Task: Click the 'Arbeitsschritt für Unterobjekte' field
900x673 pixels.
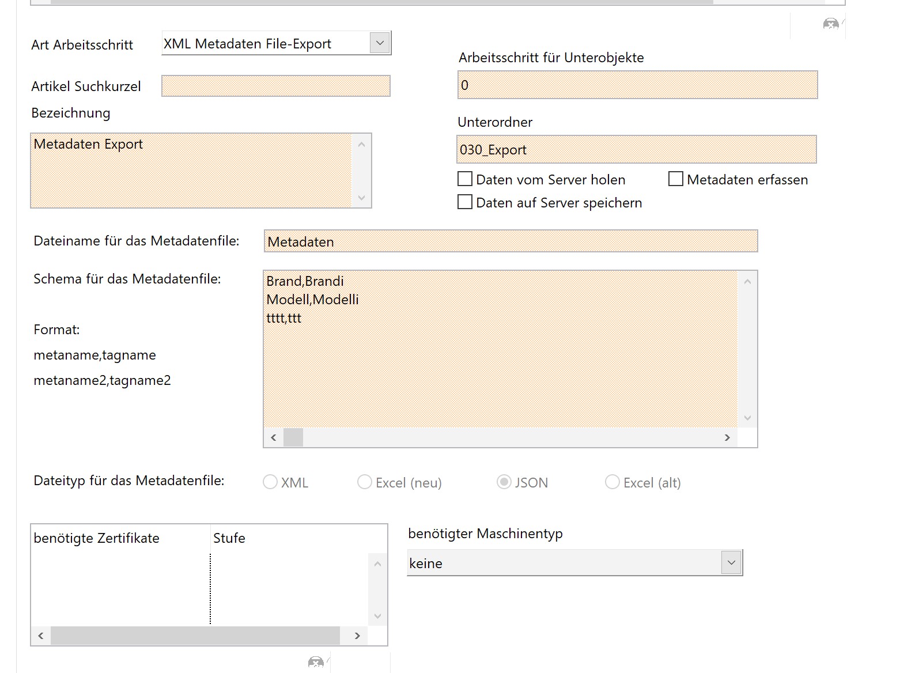Action: point(637,85)
